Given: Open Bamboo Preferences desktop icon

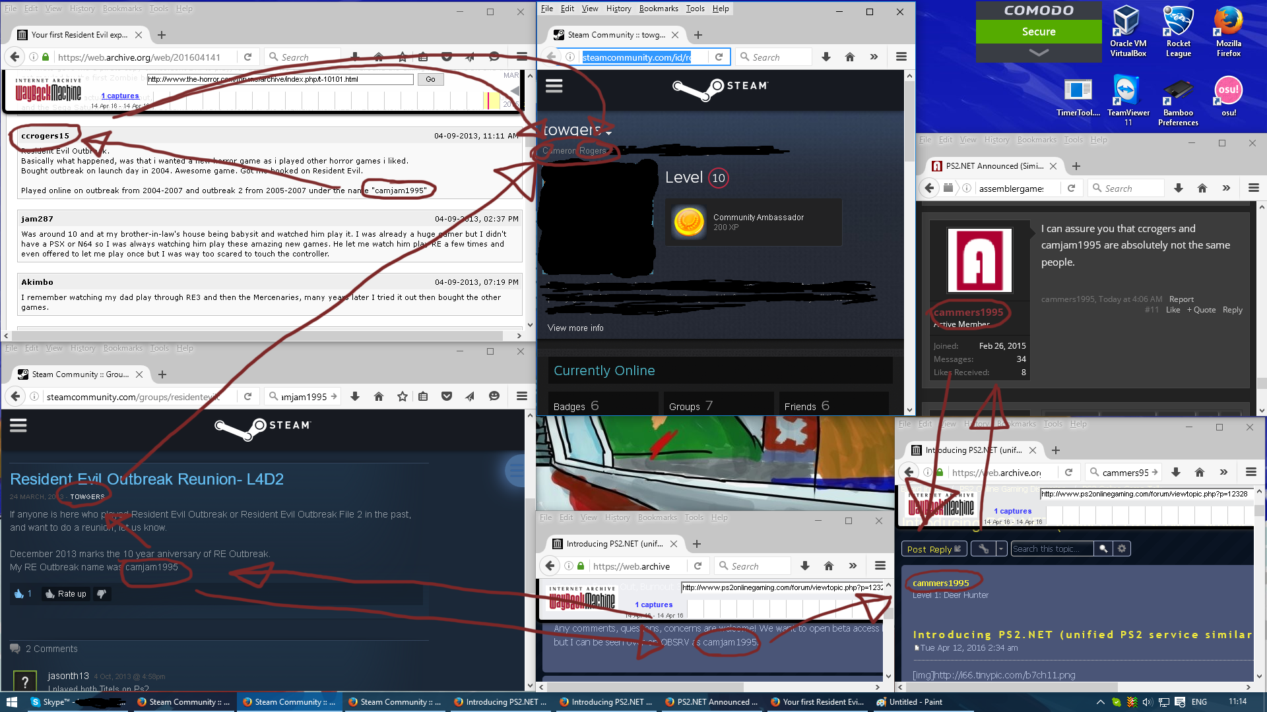Looking at the screenshot, I should click(1178, 100).
